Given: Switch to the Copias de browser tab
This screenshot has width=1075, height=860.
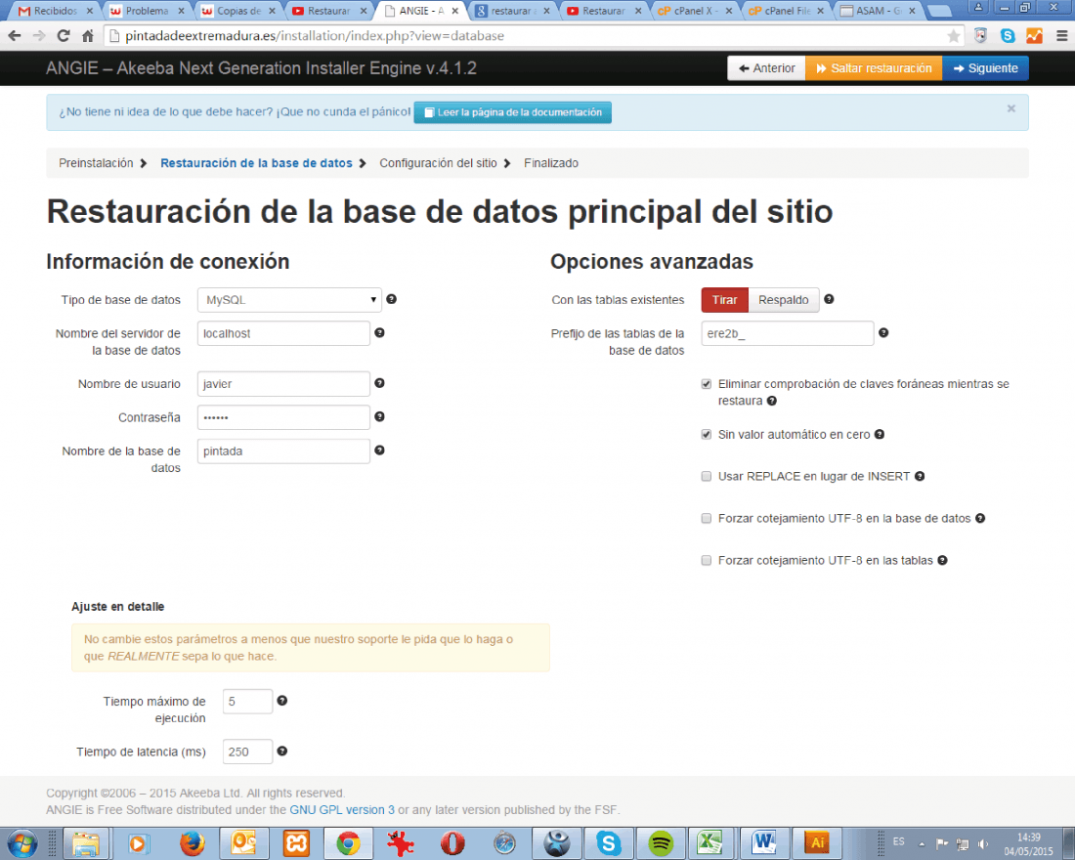Looking at the screenshot, I should tap(238, 11).
